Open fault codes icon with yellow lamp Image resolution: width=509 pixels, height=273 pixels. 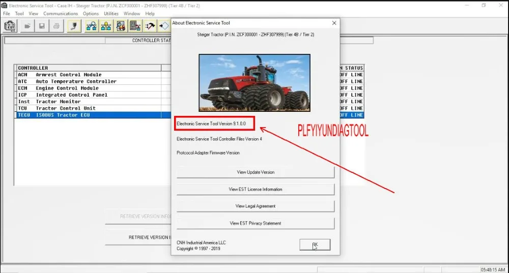coord(106,26)
